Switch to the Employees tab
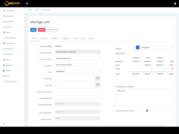The height and width of the screenshot is (134, 179). point(66,38)
